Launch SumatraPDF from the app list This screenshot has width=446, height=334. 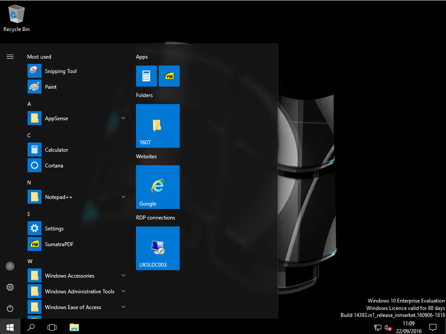(x=77, y=244)
